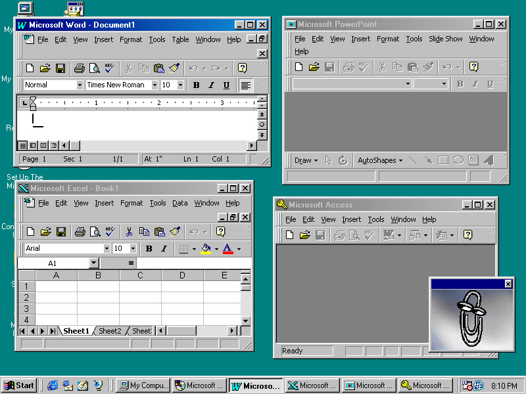Open the Word font size dropdown
The height and width of the screenshot is (394, 526).
click(180, 85)
